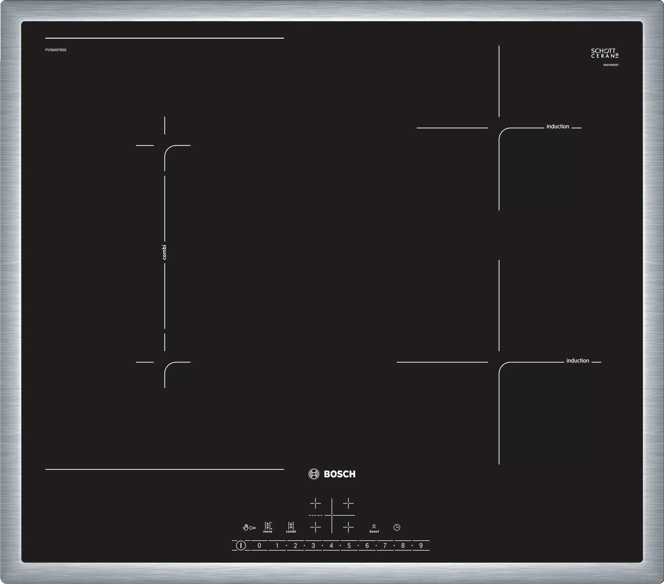Set maximum power level 9
Image resolution: width=664 pixels, height=584 pixels.
[x=421, y=546]
